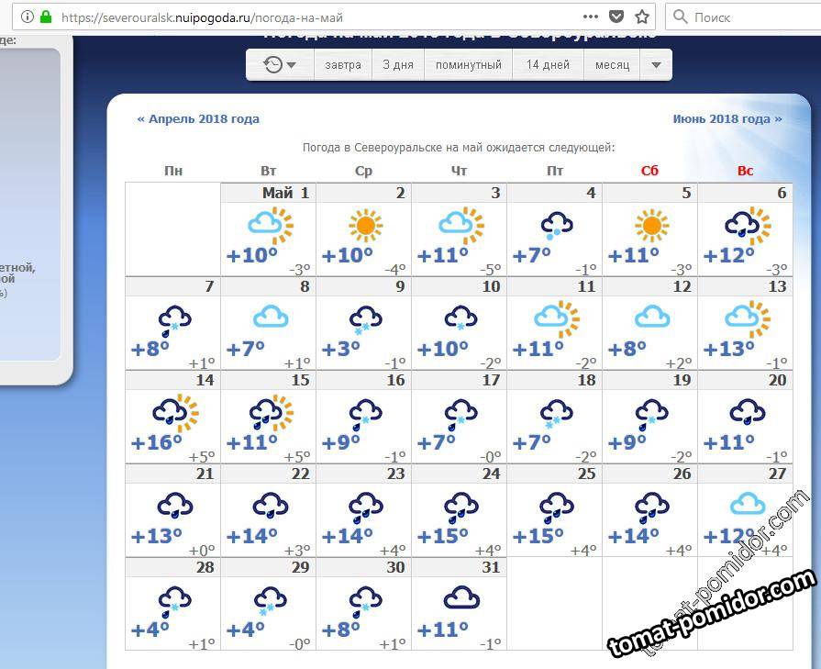Click the sunny icon on May 5
This screenshot has width=821, height=669.
(x=651, y=225)
